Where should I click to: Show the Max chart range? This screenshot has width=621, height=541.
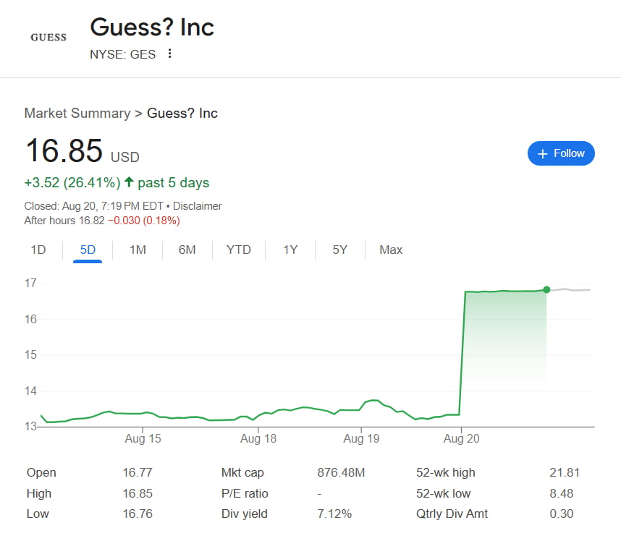pyautogui.click(x=391, y=250)
